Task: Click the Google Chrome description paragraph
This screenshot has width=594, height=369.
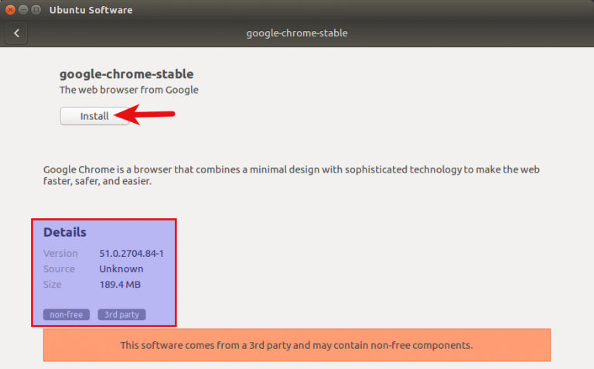Action: click(292, 175)
